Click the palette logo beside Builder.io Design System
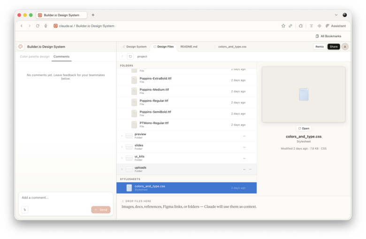The image size is (366, 239). [21, 46]
